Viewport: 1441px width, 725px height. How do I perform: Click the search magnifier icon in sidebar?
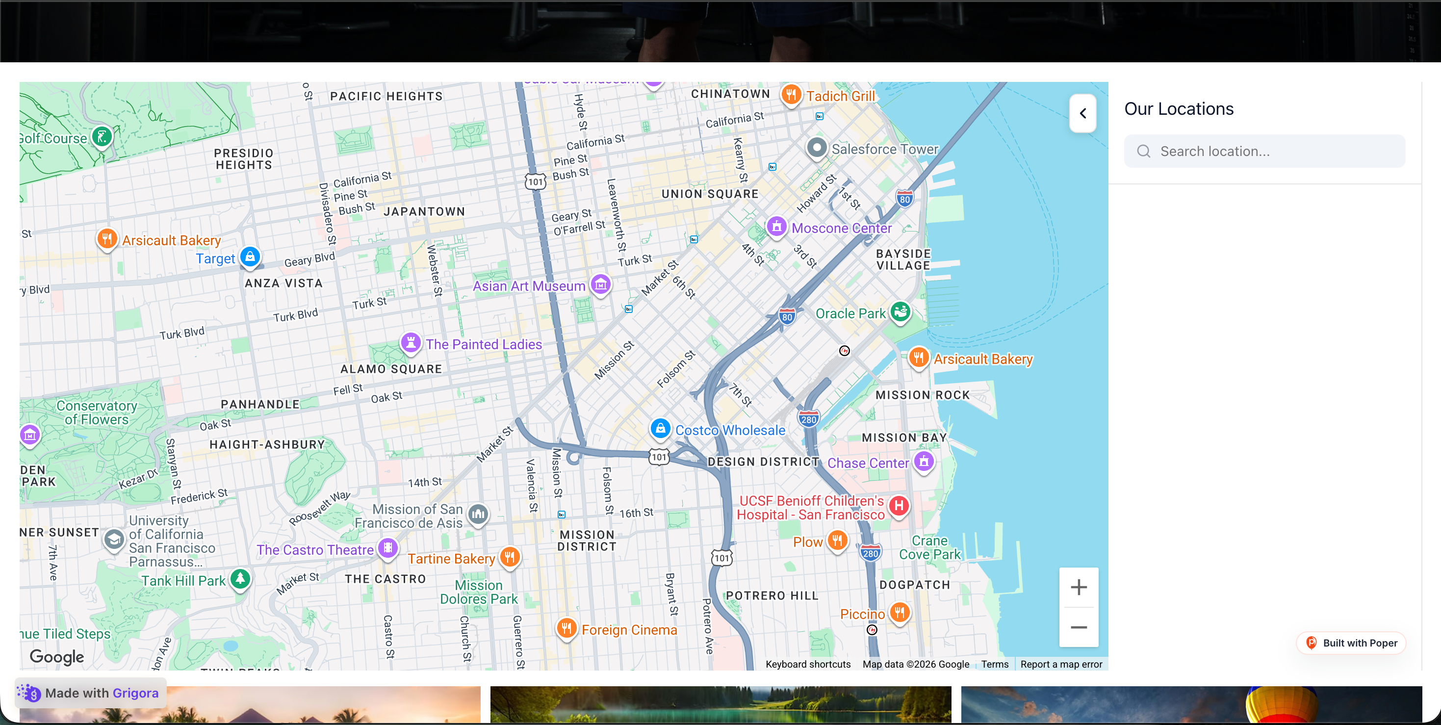(x=1143, y=151)
